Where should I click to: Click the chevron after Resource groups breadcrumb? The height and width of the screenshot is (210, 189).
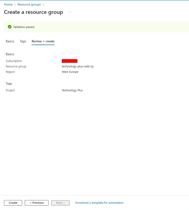pos(43,5)
